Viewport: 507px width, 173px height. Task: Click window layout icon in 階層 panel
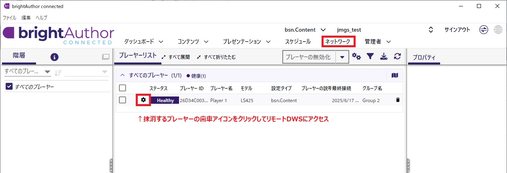point(106,57)
